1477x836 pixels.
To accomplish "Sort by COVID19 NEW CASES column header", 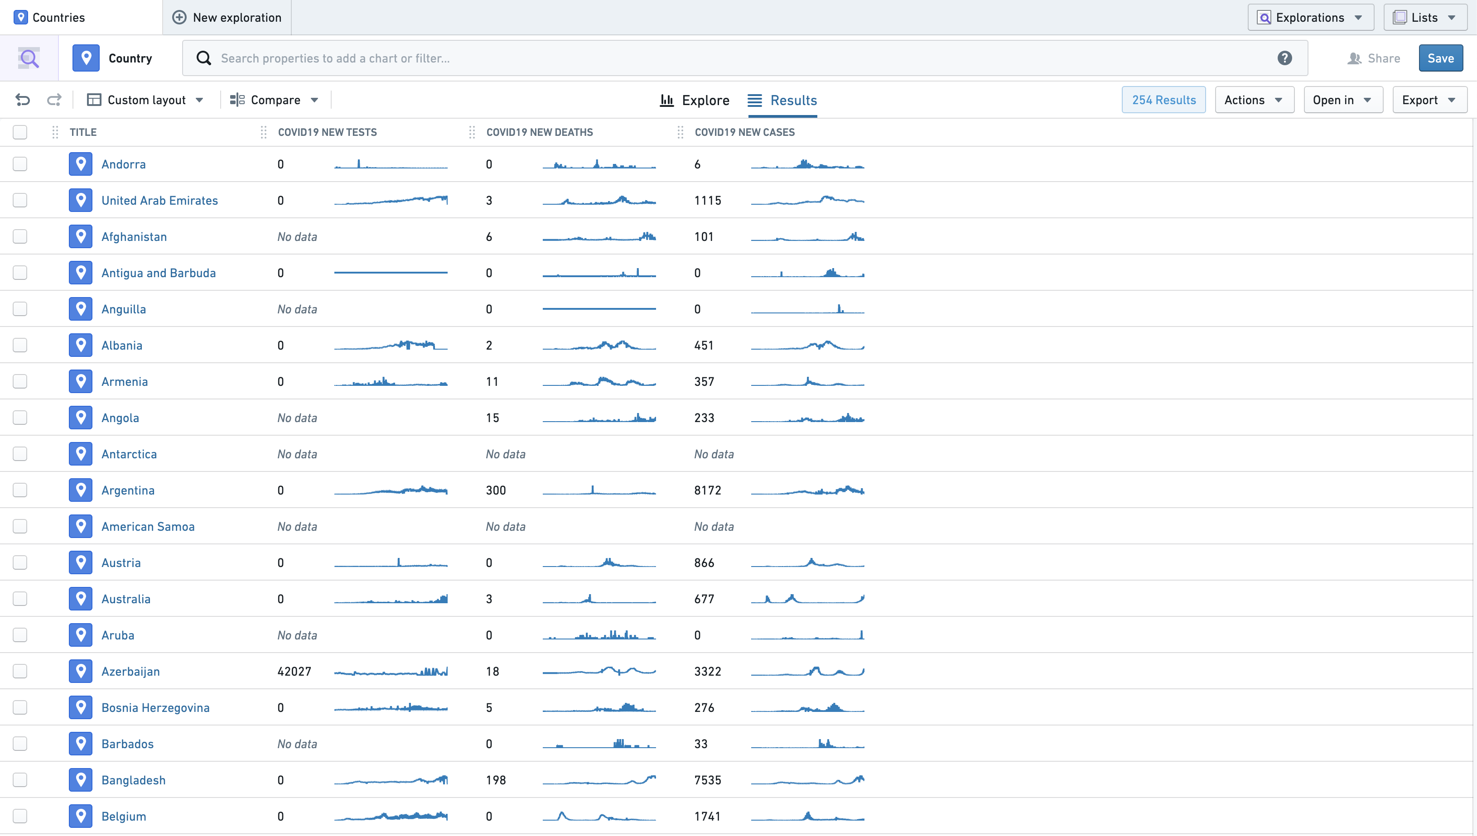I will pos(745,132).
